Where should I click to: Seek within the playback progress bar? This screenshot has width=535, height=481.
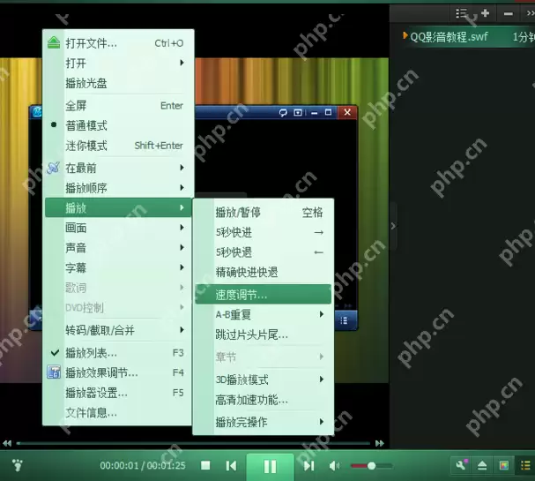coord(193,443)
